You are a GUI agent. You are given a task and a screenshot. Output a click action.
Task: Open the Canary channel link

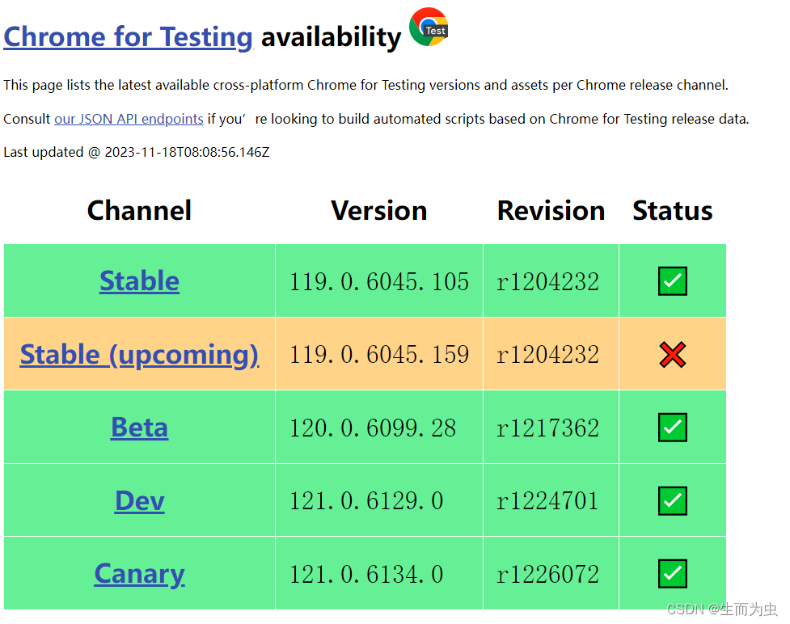[140, 574]
